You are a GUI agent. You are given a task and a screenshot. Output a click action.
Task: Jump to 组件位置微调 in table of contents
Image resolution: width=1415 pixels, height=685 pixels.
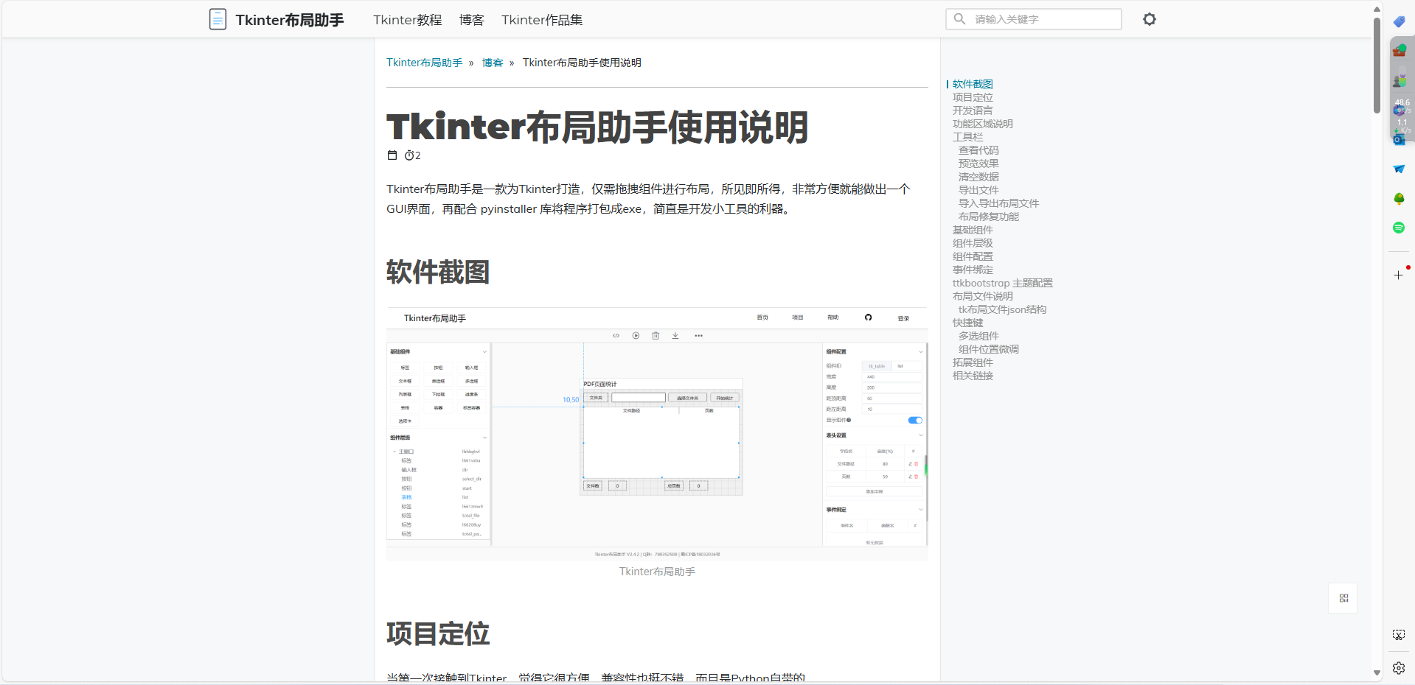[989, 349]
